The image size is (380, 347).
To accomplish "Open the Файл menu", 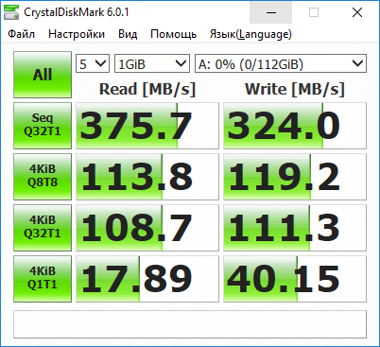I will pyautogui.click(x=21, y=34).
